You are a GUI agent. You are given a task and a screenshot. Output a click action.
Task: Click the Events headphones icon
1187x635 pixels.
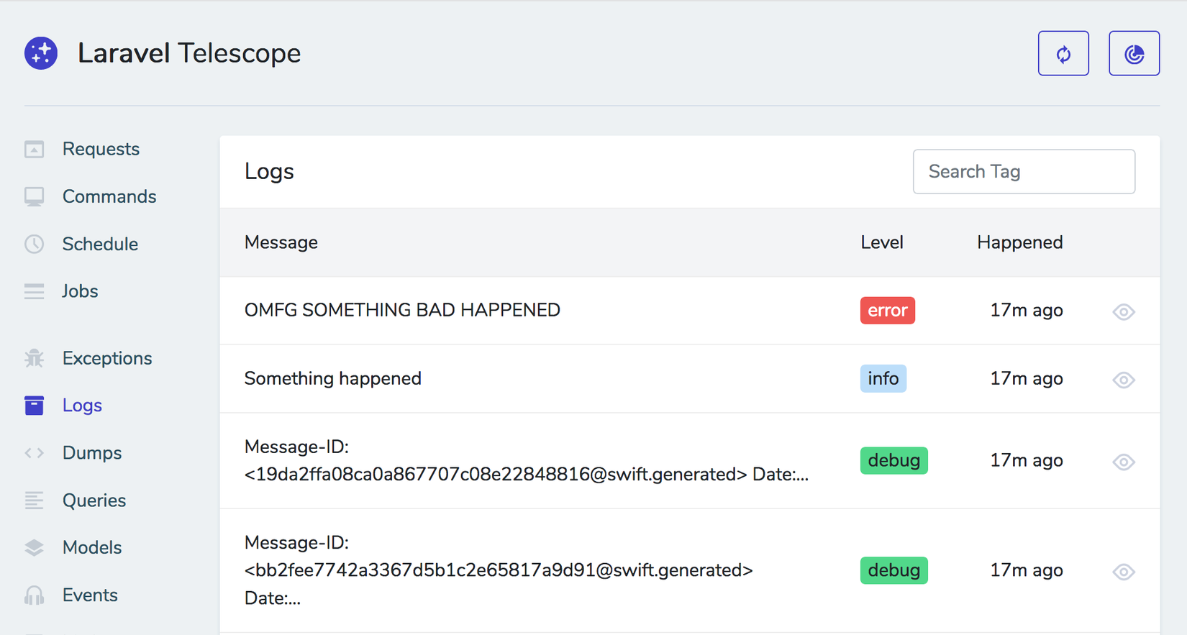(34, 595)
